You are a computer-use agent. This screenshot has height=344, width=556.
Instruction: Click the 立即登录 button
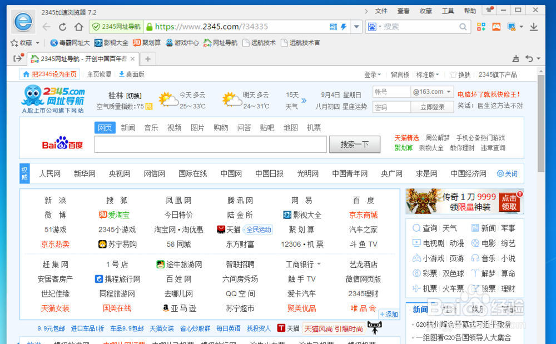[432, 107]
